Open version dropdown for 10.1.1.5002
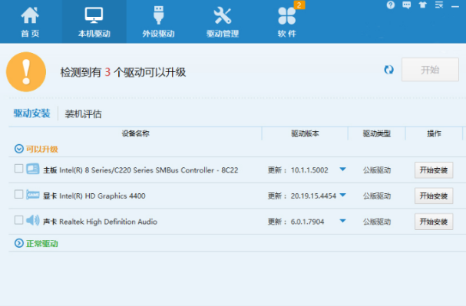This screenshot has height=306, width=466. [342, 169]
